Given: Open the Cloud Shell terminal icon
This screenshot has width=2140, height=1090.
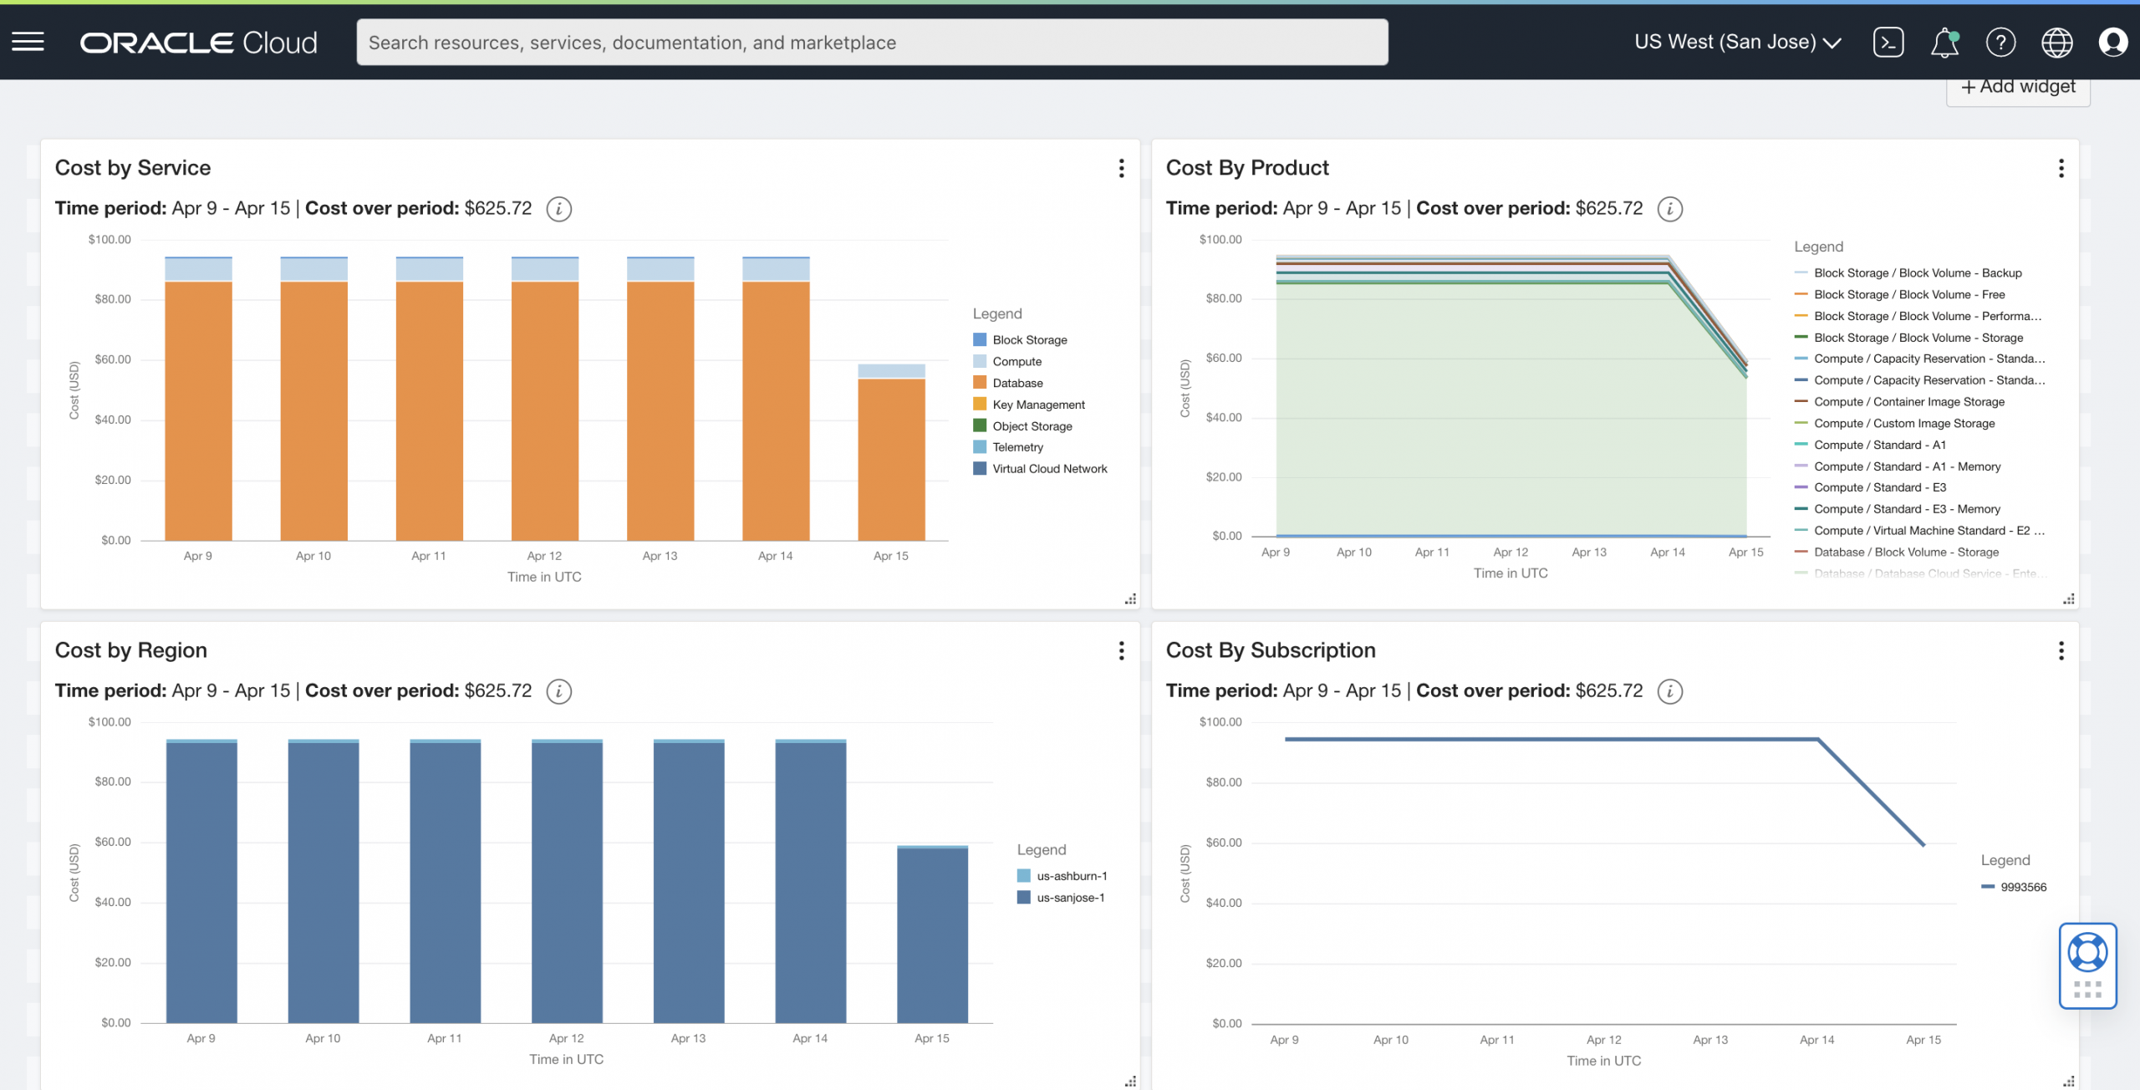Looking at the screenshot, I should (x=1888, y=42).
